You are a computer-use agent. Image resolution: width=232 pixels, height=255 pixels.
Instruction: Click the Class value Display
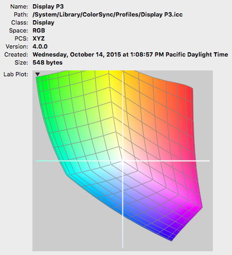pos(44,22)
